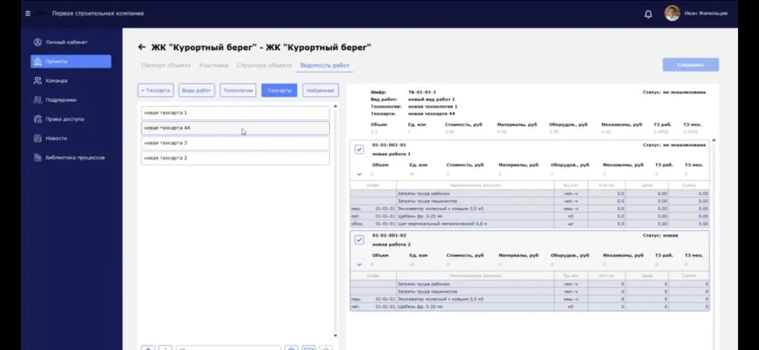Click the Библиотека процессов sidebar icon
This screenshot has width=759, height=350.
coord(37,158)
